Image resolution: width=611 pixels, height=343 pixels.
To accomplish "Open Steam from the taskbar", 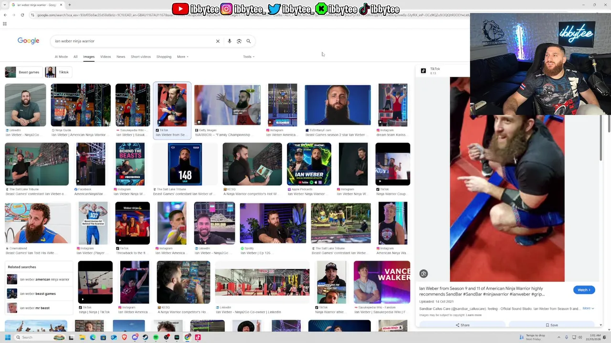I will point(145,337).
